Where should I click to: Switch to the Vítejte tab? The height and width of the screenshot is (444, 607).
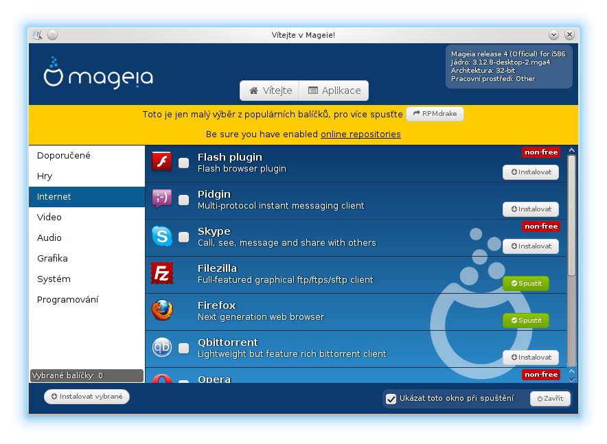270,91
